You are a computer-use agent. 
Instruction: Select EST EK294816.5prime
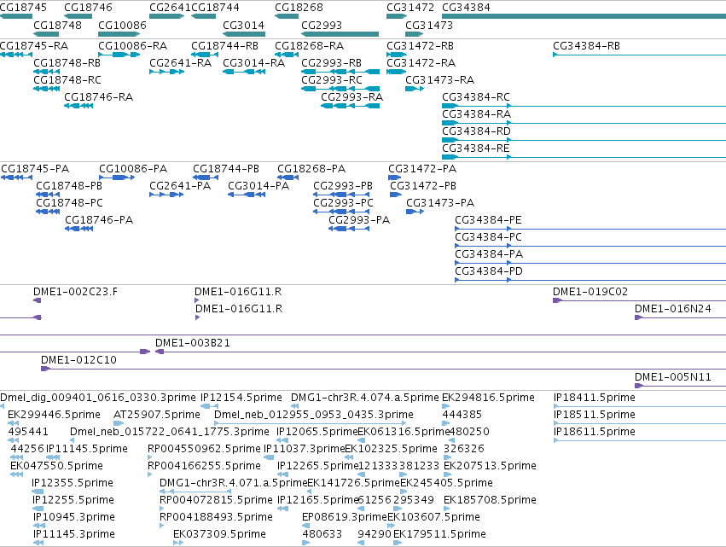(489, 398)
